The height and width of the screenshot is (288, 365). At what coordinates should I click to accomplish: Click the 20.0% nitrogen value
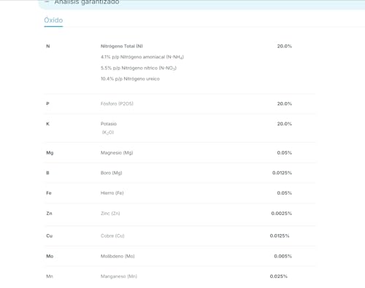285,46
